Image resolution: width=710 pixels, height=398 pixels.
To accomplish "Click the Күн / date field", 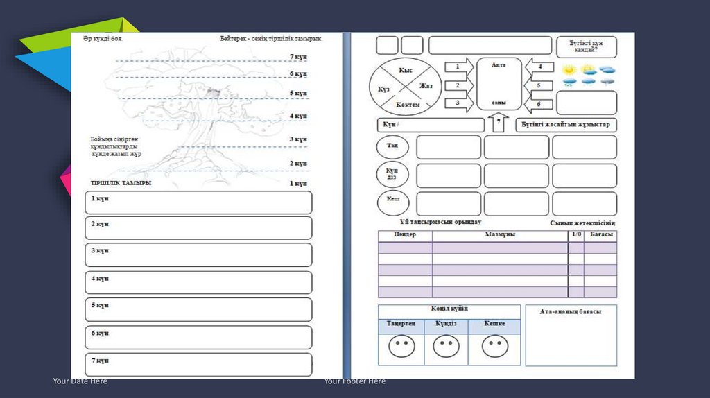I will (430, 126).
